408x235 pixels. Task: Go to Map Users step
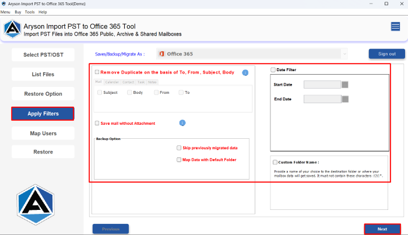43,134
